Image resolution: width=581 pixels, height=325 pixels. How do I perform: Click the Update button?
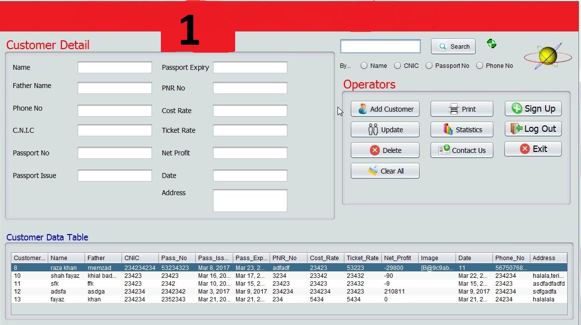pos(385,129)
